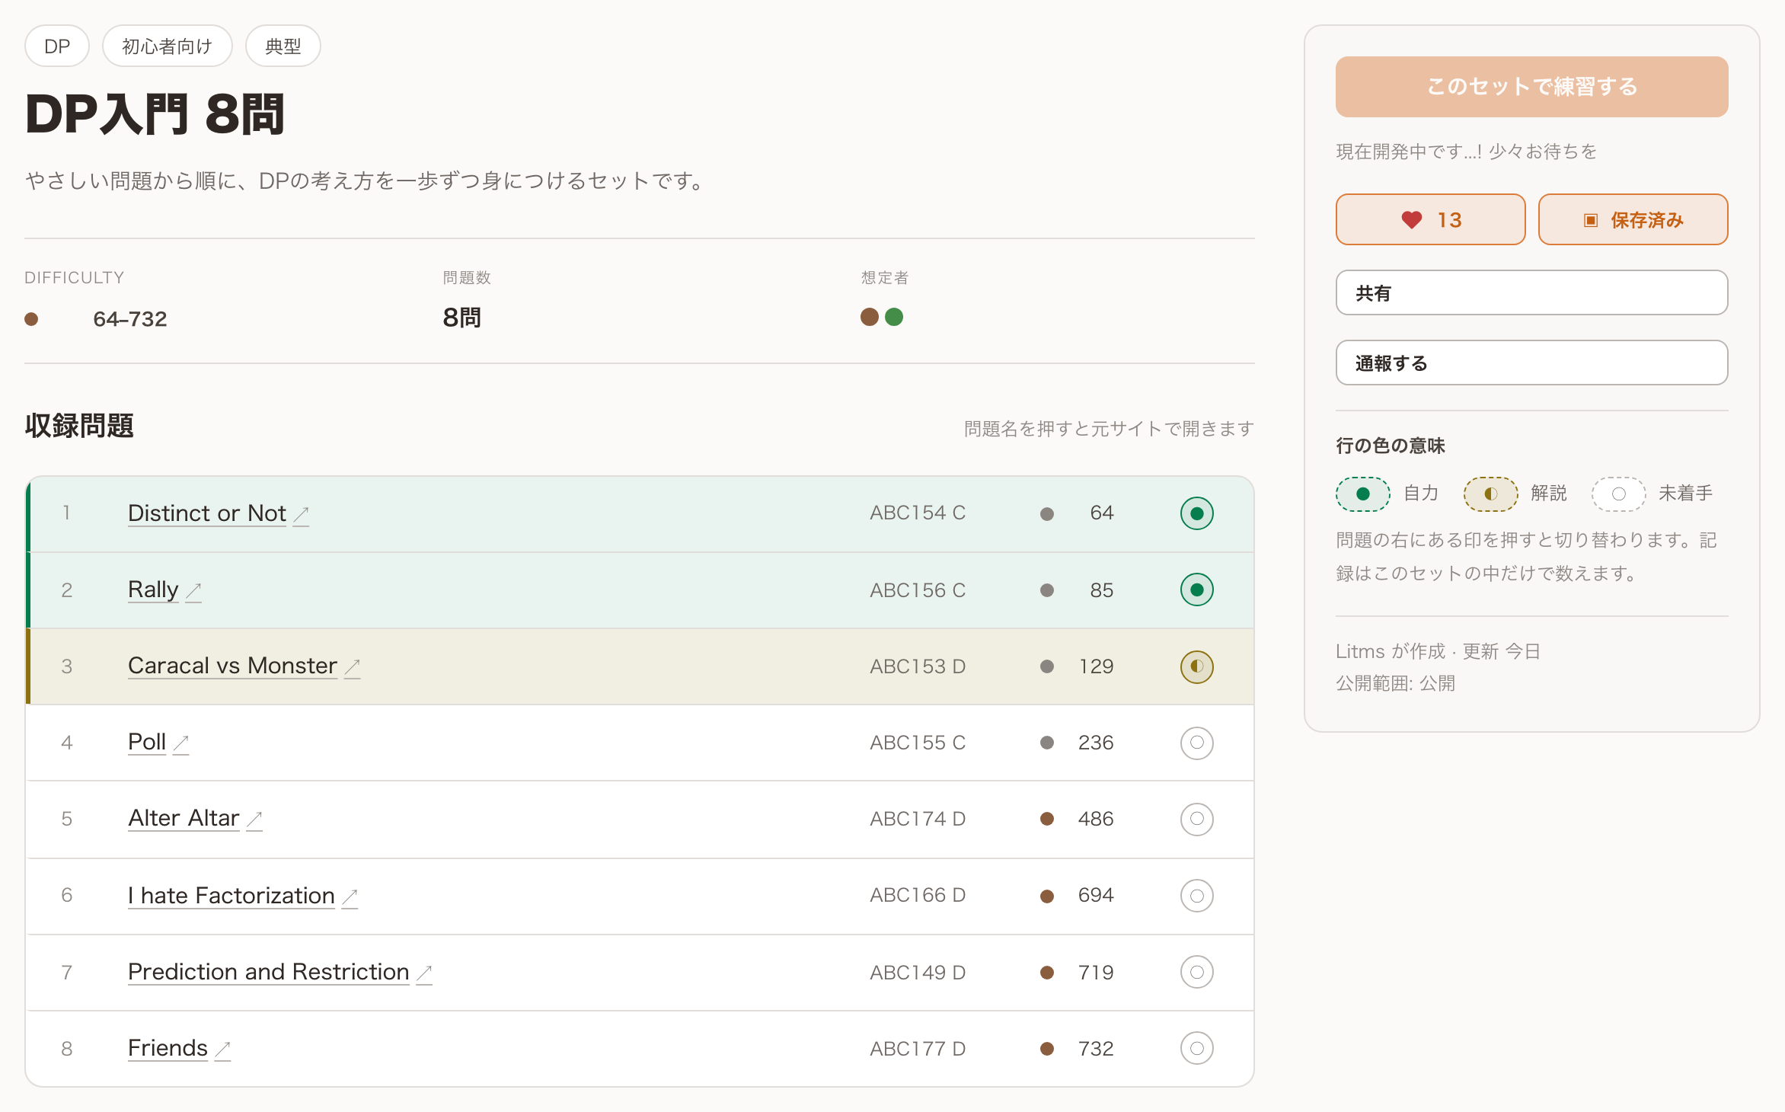Image resolution: width=1785 pixels, height=1112 pixels.
Task: Click the 通報する report button
Action: tap(1531, 363)
